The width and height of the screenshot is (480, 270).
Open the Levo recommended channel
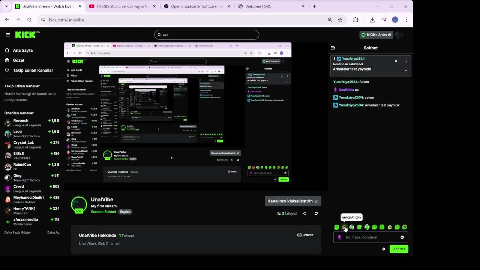coord(32,134)
